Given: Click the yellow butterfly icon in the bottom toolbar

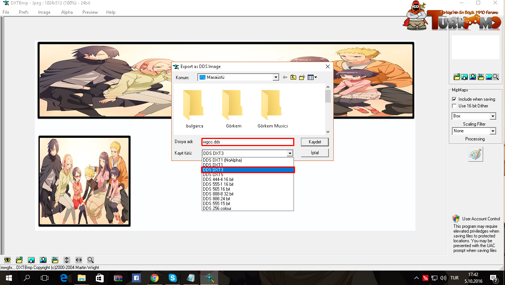Looking at the screenshot, I should 7,260.
